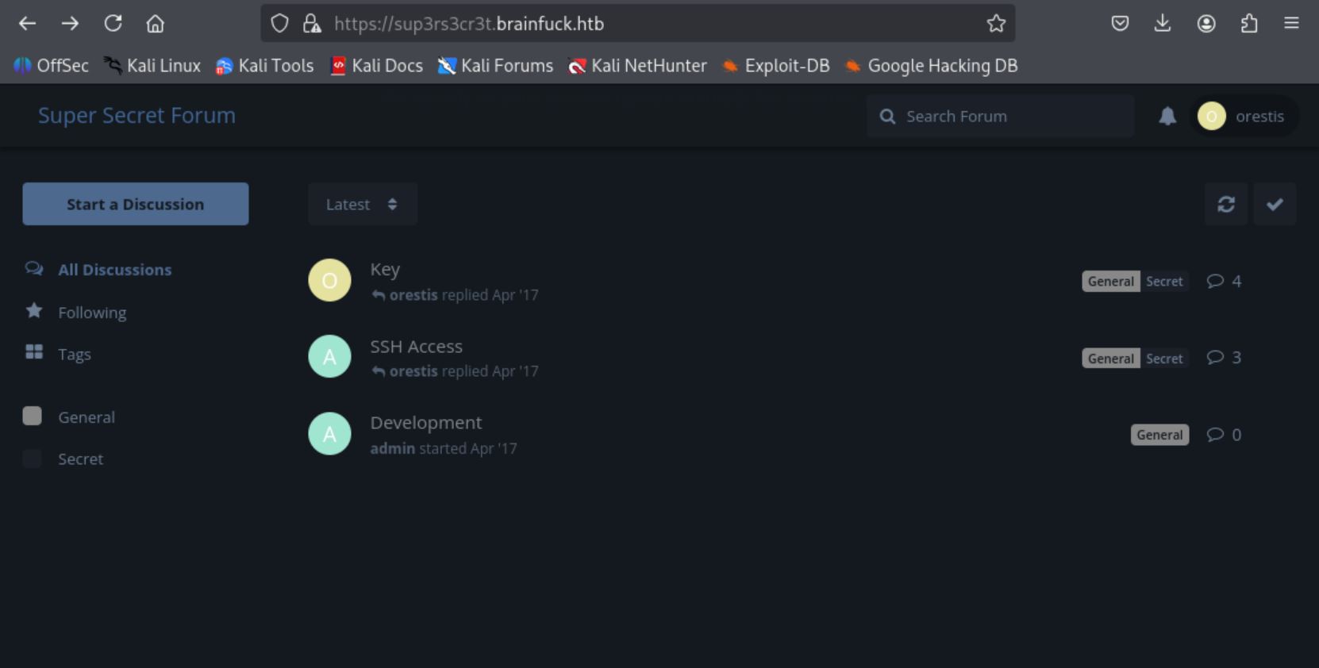
Task: Refresh the discussion list
Action: pyautogui.click(x=1225, y=205)
